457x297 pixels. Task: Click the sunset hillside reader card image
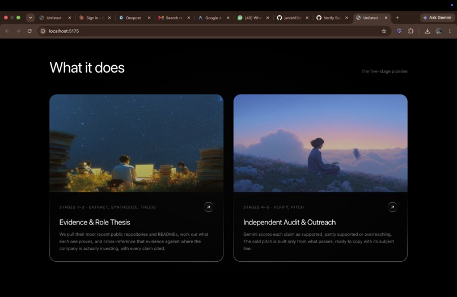click(320, 143)
